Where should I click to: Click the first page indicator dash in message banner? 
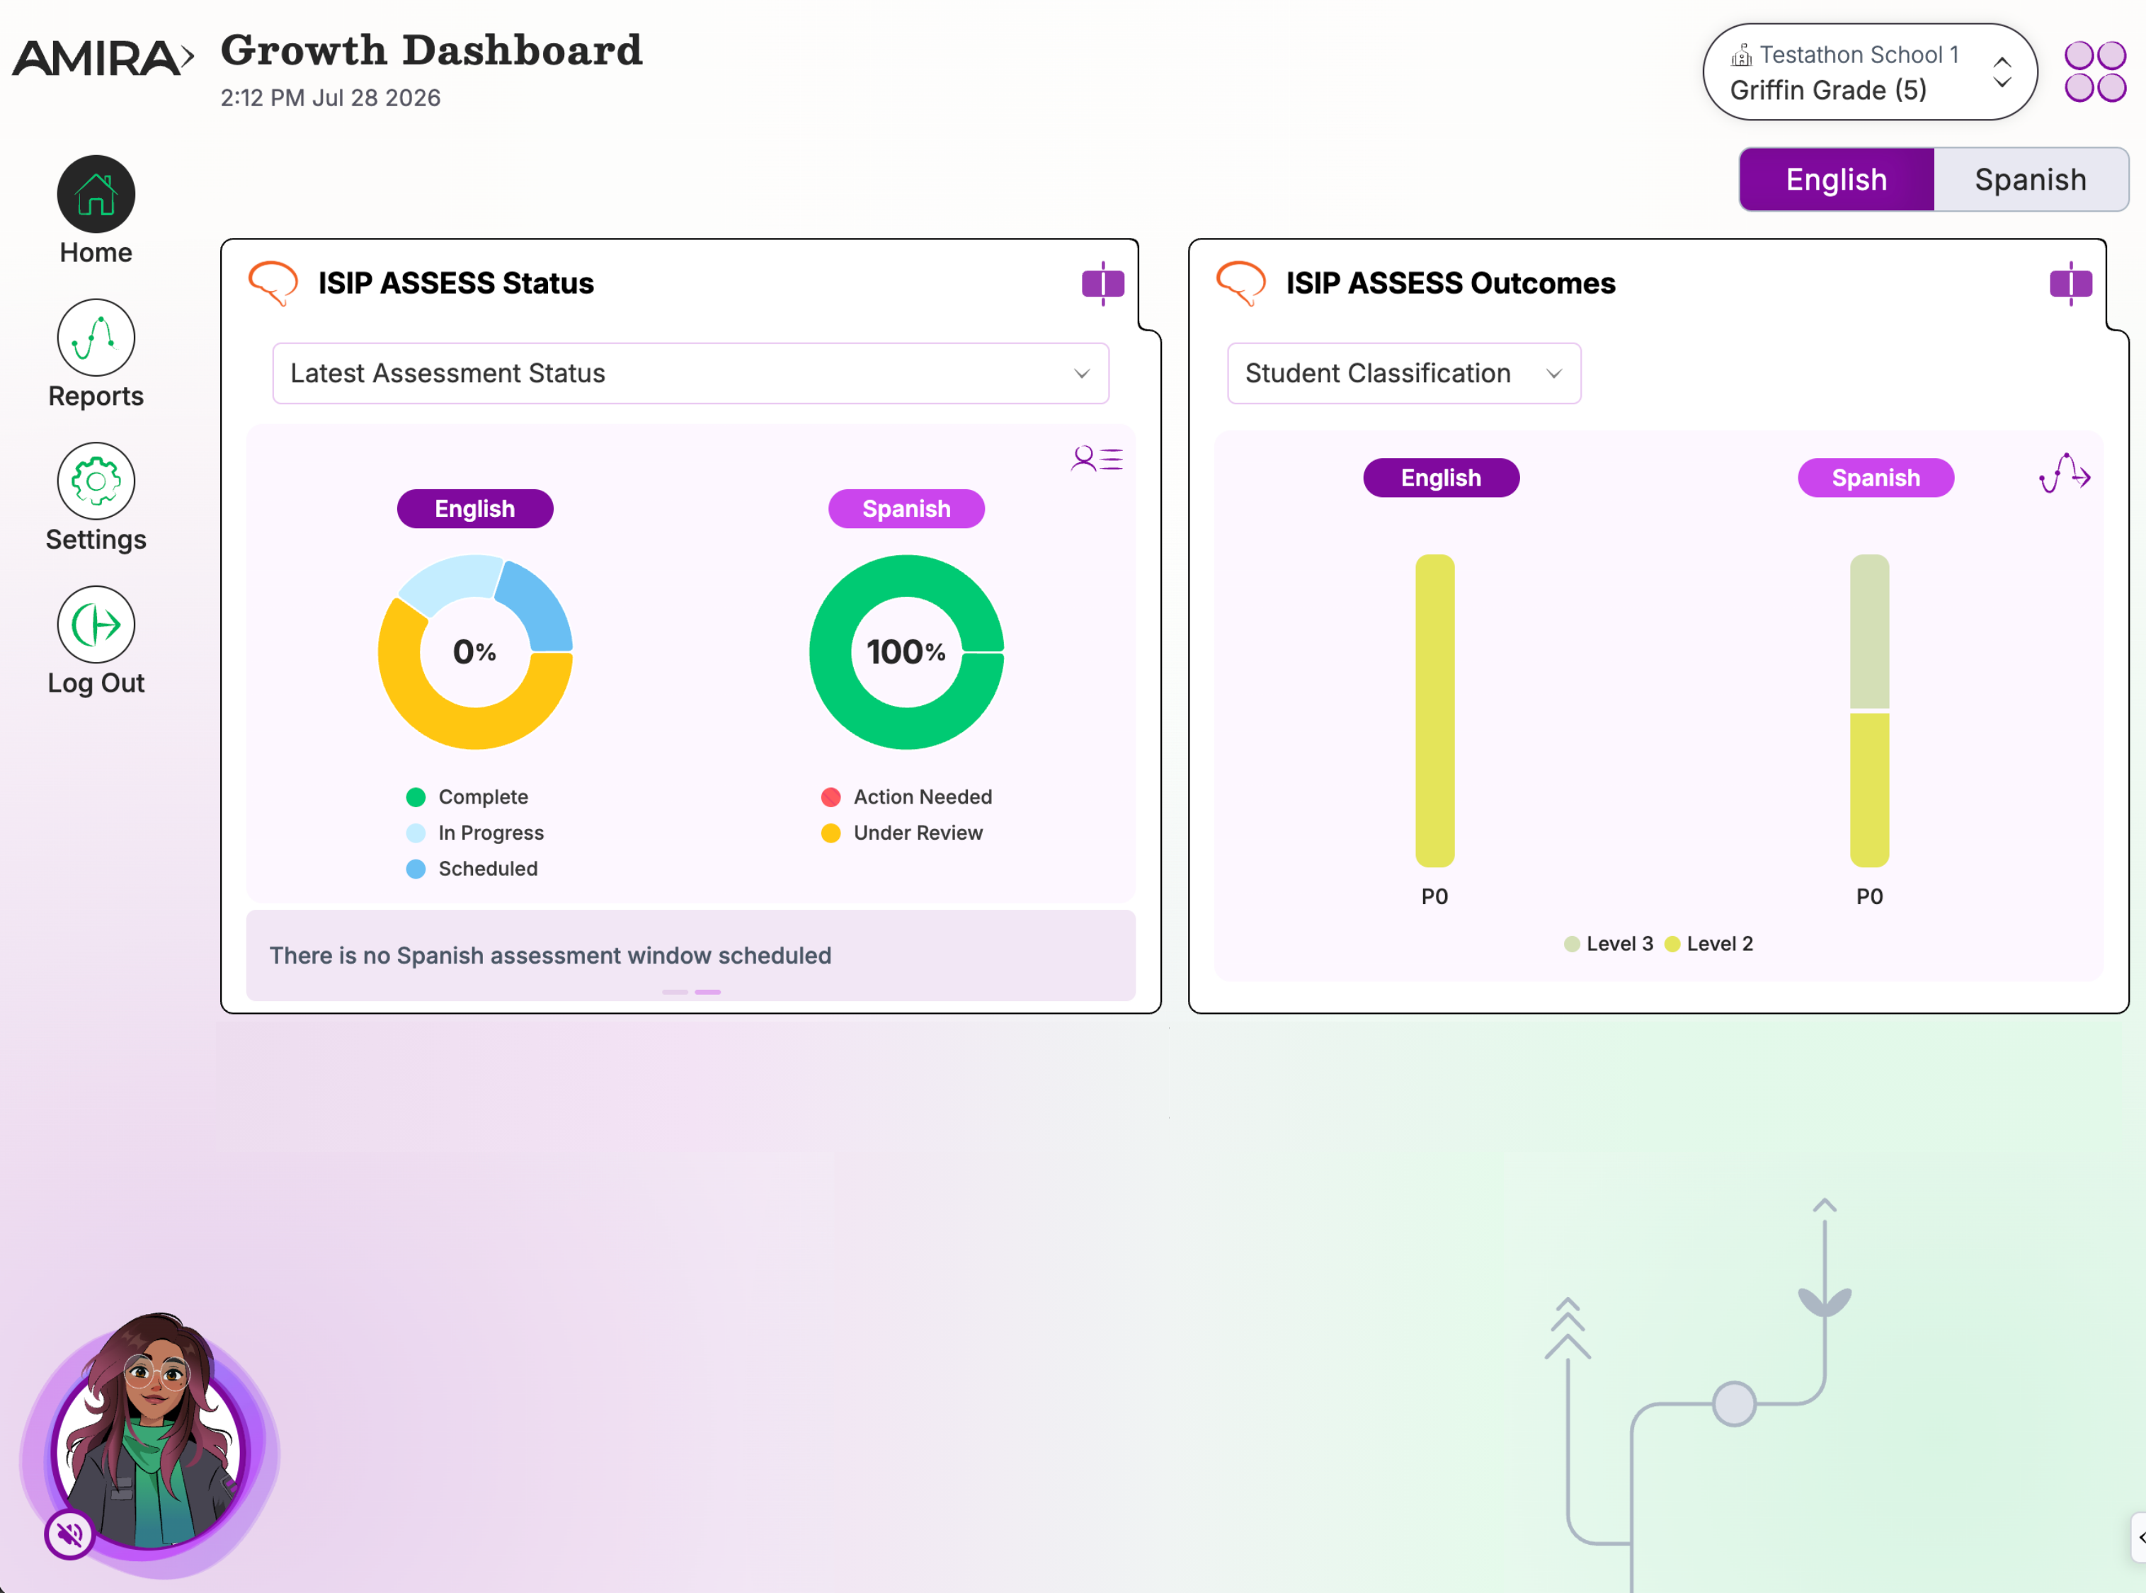[x=675, y=991]
